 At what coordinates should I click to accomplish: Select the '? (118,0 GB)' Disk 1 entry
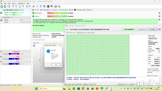click(15, 20)
